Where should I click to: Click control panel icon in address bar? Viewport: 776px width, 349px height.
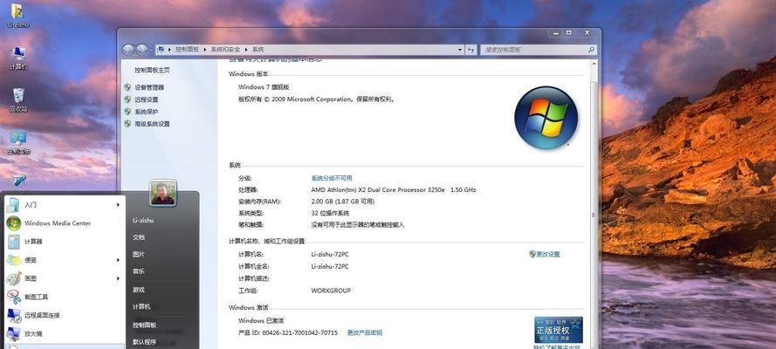click(x=161, y=50)
